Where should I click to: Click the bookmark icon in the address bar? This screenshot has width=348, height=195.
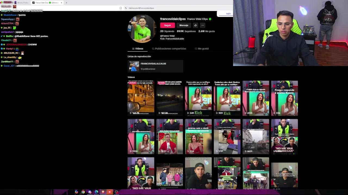pos(121,8)
